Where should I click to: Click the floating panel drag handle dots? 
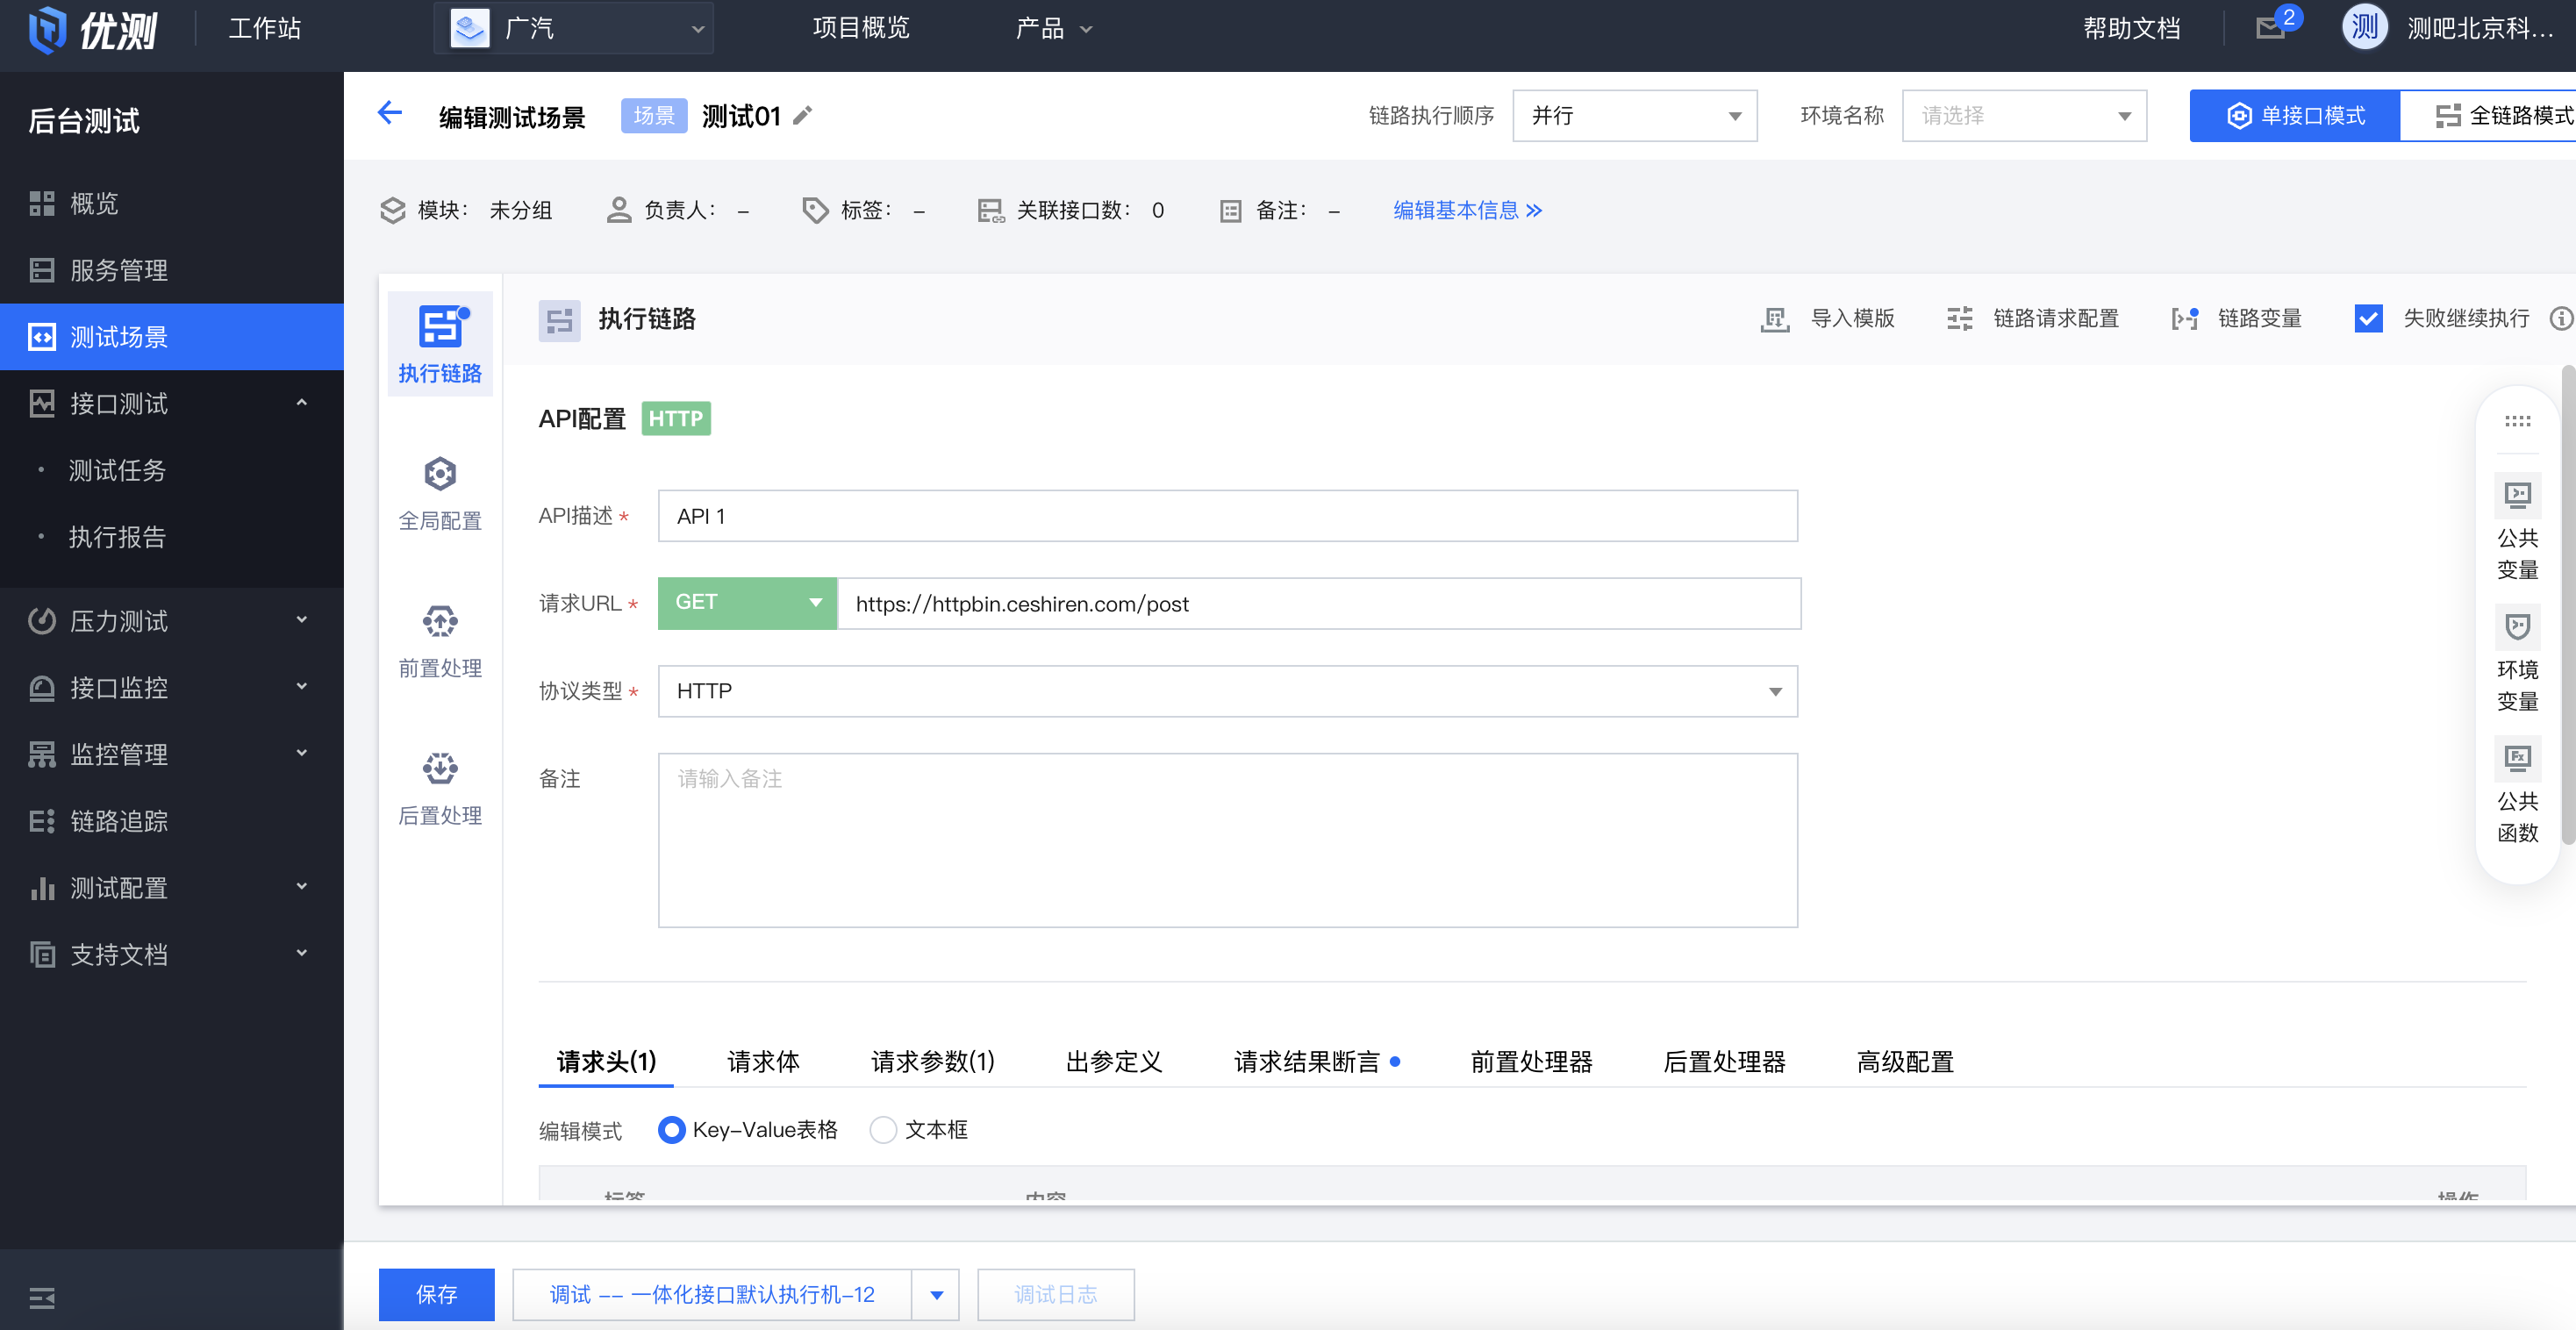(x=2517, y=421)
